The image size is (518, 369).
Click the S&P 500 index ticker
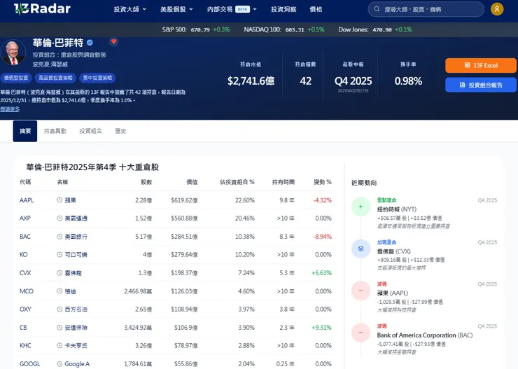(x=196, y=29)
